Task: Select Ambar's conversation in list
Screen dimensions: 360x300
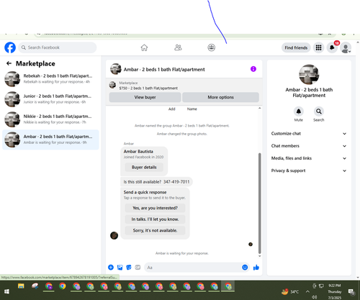Action: pyautogui.click(x=50, y=140)
